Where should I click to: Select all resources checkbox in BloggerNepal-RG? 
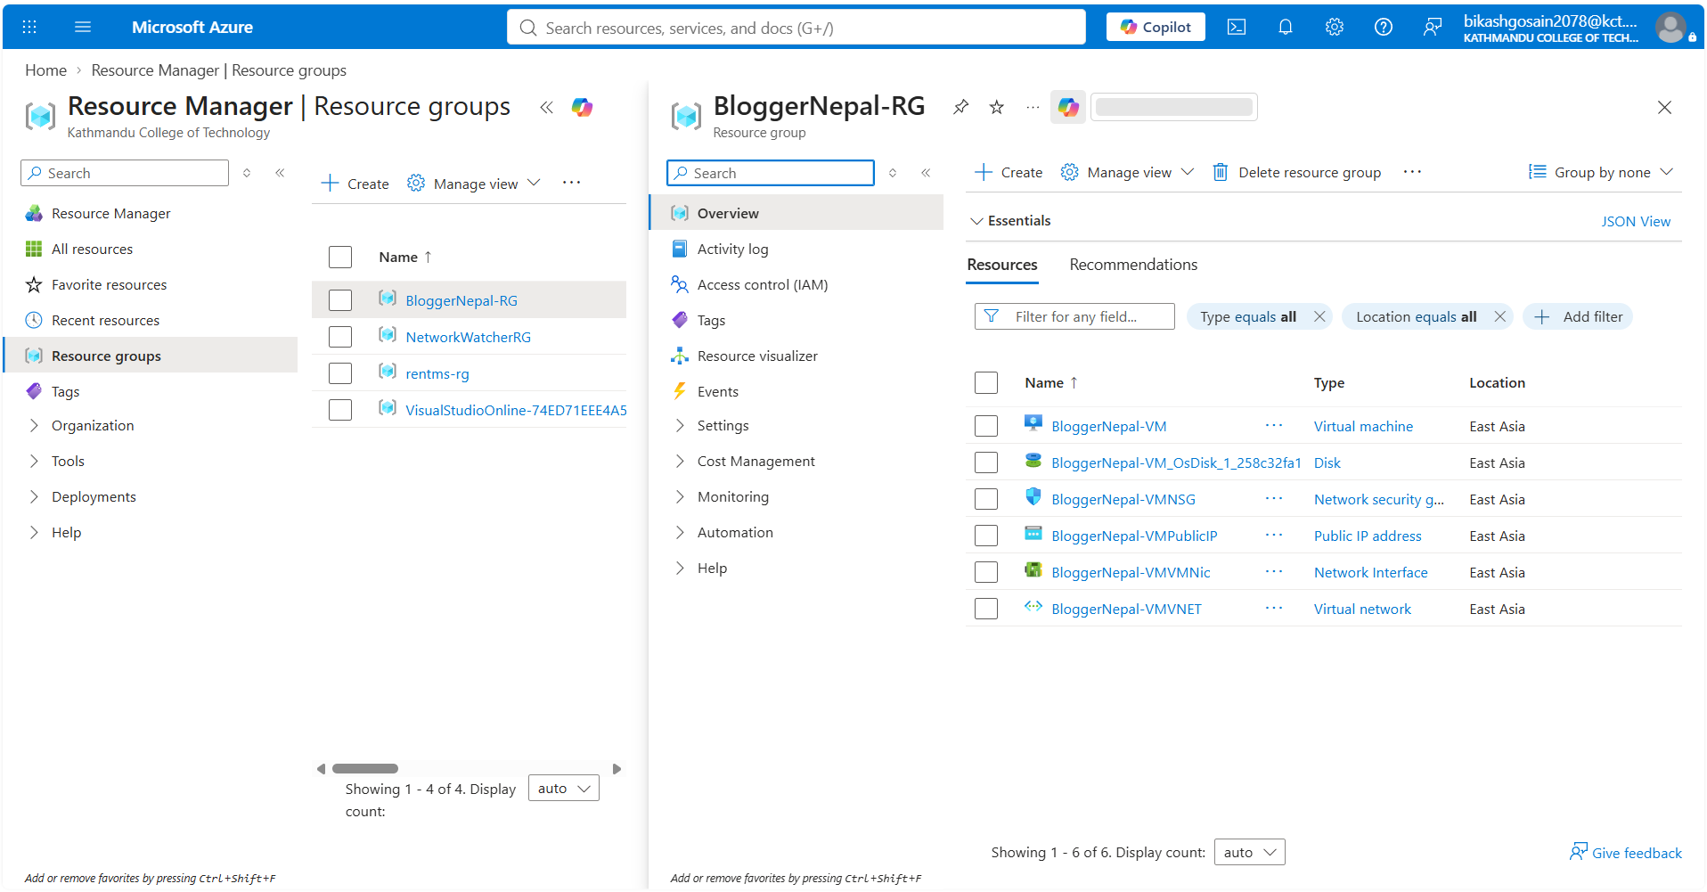(986, 383)
